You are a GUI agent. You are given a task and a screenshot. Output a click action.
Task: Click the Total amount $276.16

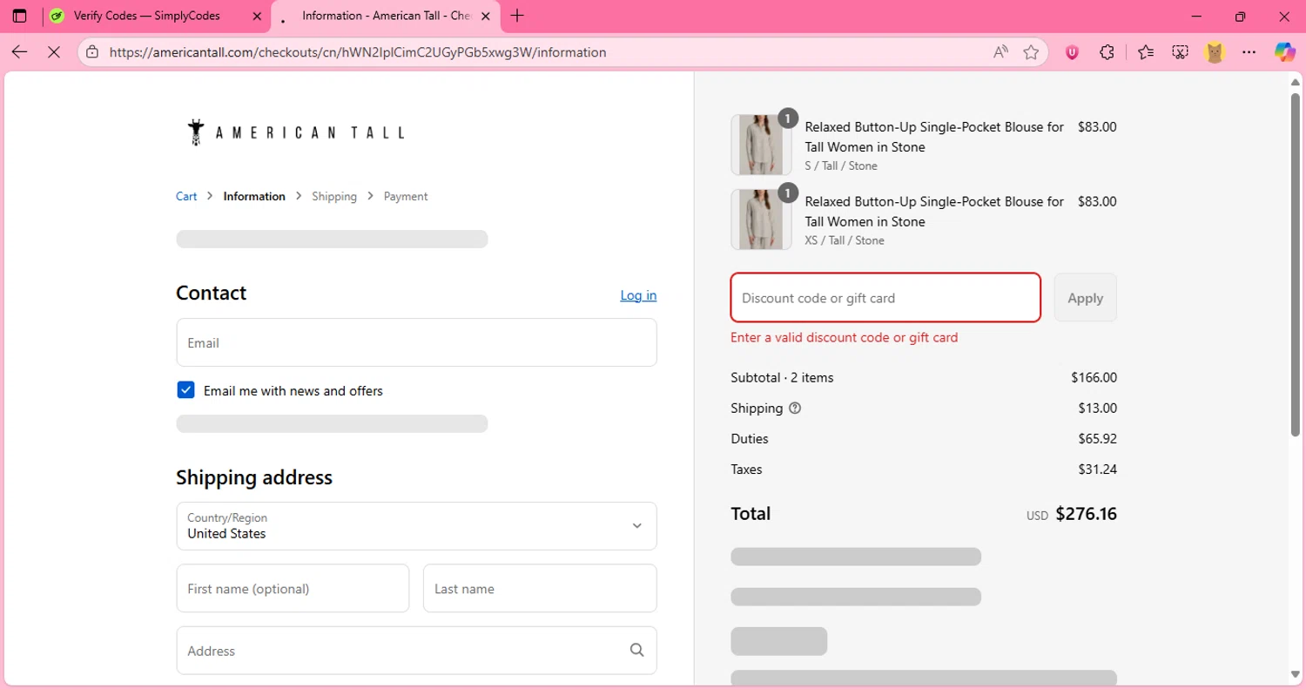click(1086, 514)
